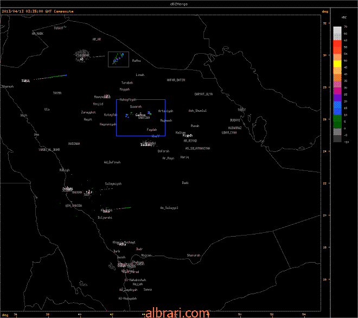Click the Hariq label
The image size is (358, 318).
(184, 157)
